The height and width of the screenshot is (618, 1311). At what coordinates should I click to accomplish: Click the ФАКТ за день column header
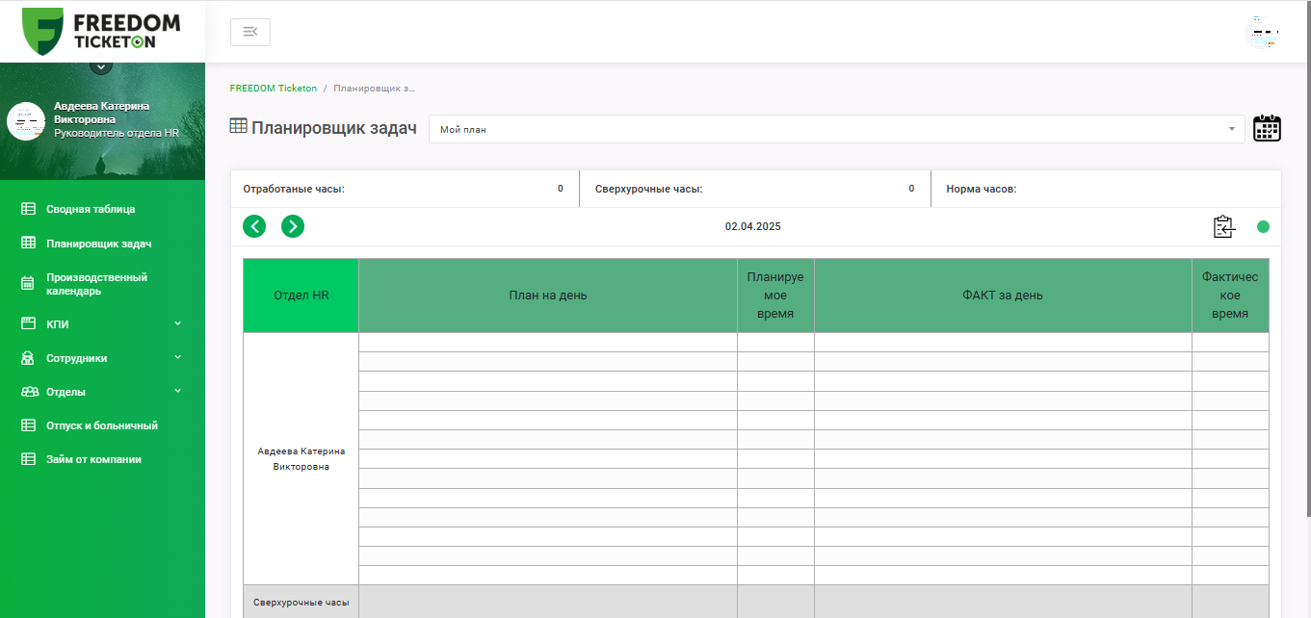pos(1003,296)
